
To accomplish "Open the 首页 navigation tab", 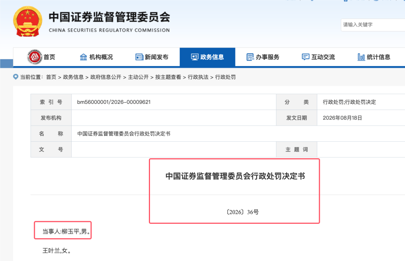I will 41,57.
